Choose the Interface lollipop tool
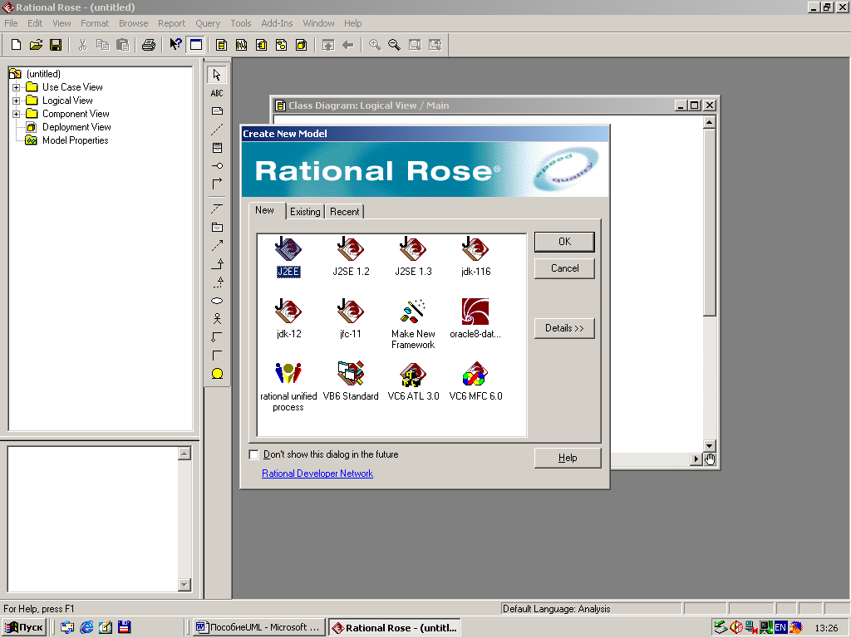 tap(217, 165)
